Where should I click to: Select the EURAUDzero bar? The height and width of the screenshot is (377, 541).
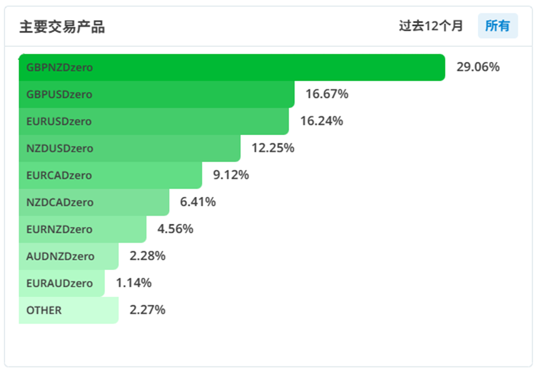[x=61, y=283]
